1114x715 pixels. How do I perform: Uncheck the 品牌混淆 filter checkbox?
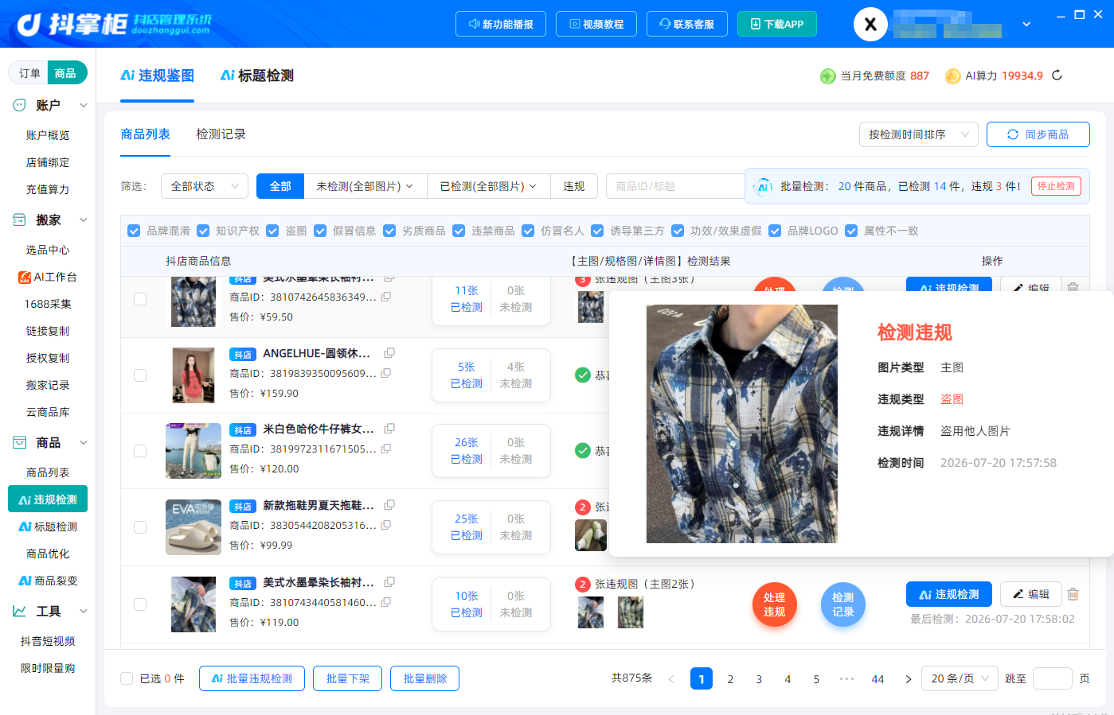click(134, 231)
